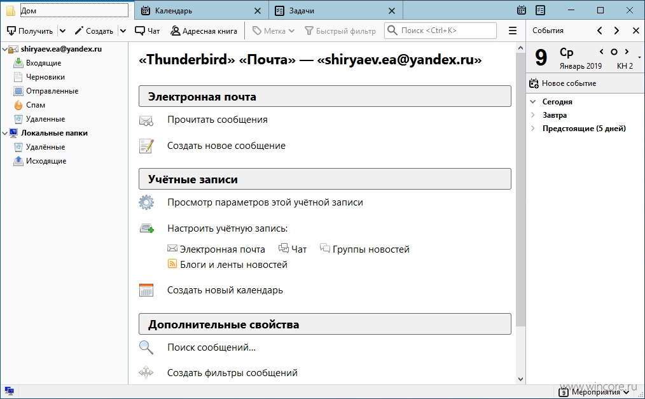645x399 pixels.
Task: Open the Чат toolbar button
Action: tap(148, 31)
